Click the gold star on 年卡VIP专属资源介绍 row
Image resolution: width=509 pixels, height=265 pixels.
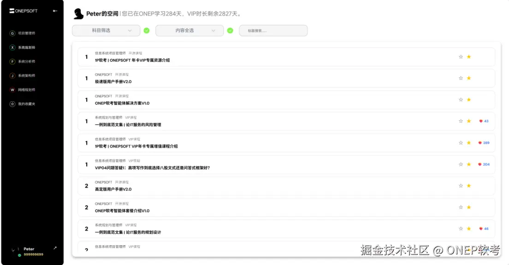point(469,57)
